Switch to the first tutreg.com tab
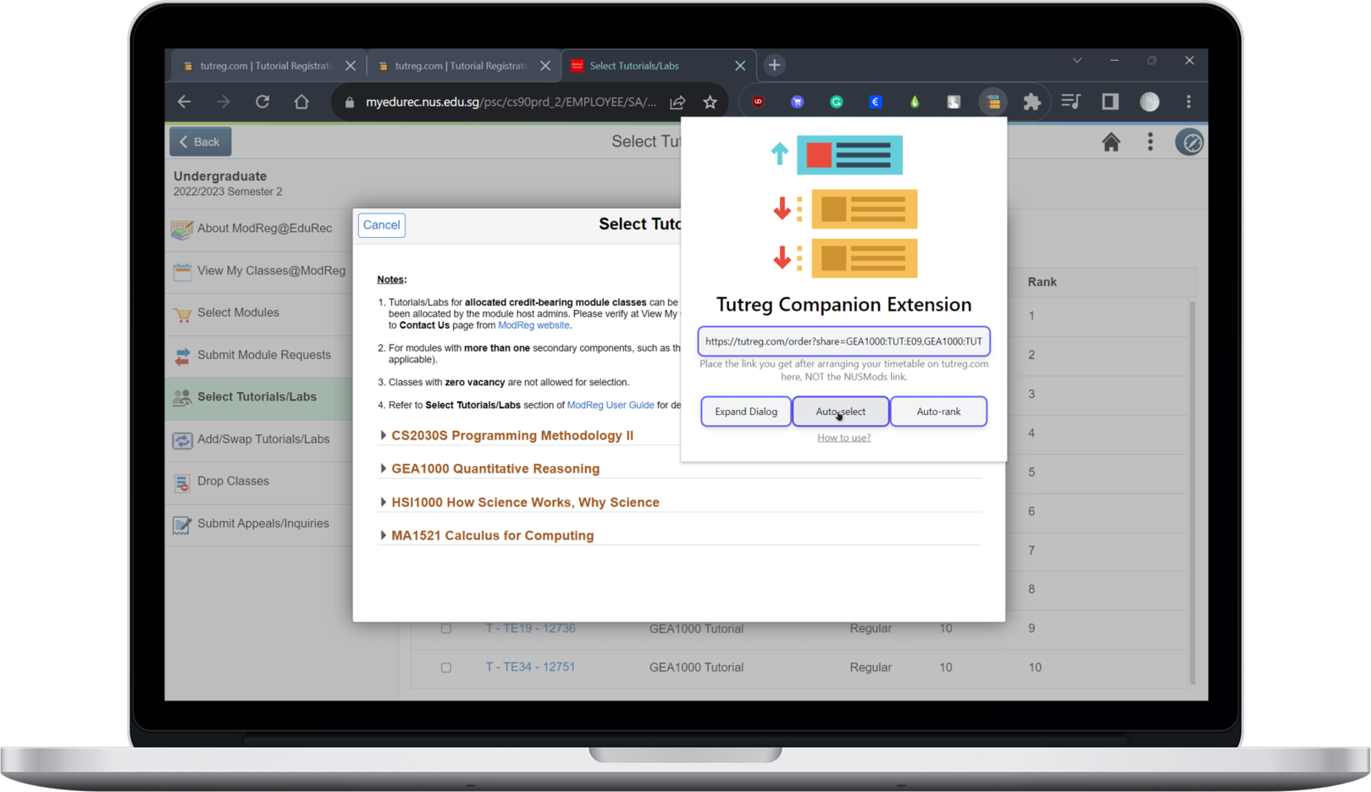Viewport: 1371px width, 792px height. point(266,66)
